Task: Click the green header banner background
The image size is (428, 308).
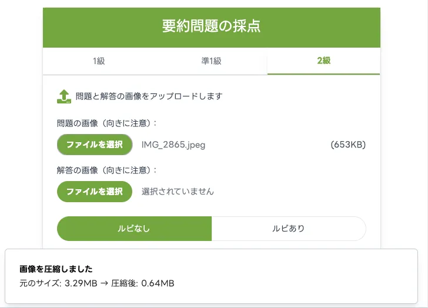Action: (329, 27)
